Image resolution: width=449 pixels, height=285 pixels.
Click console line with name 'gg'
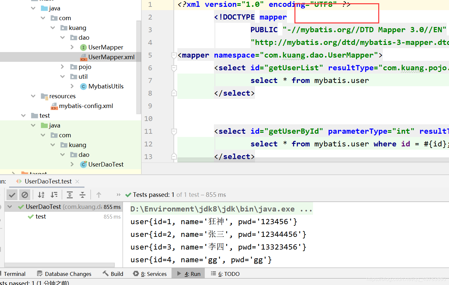[201, 260]
